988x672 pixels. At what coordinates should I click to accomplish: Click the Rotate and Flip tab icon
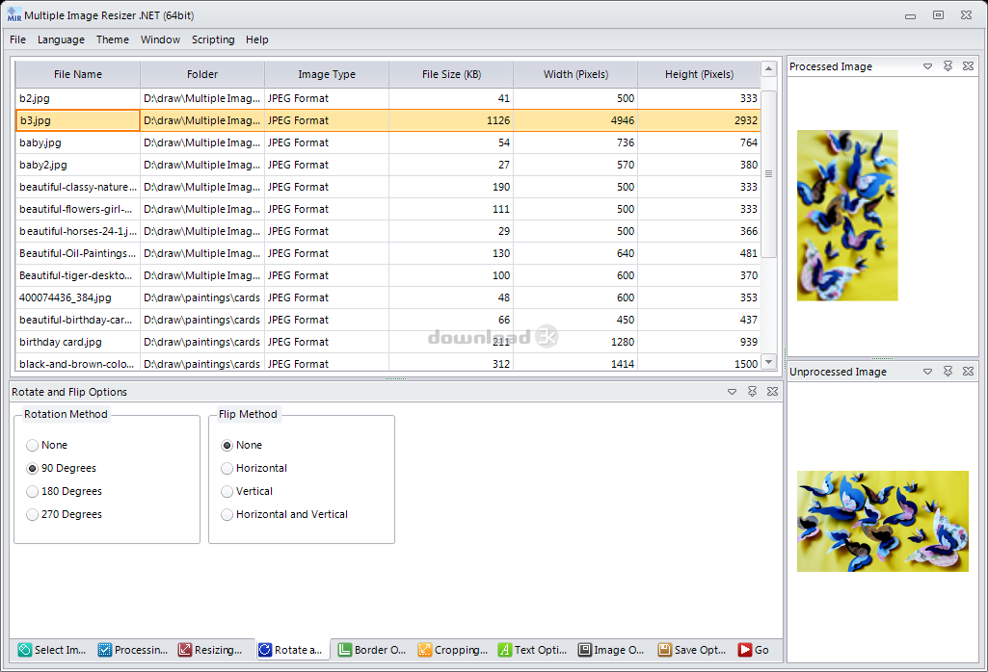[x=265, y=650]
